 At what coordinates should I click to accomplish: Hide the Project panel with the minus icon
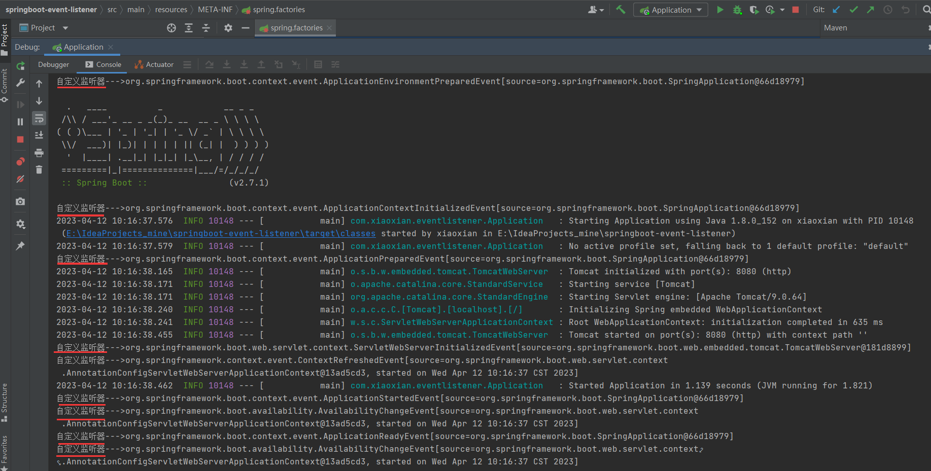[246, 28]
